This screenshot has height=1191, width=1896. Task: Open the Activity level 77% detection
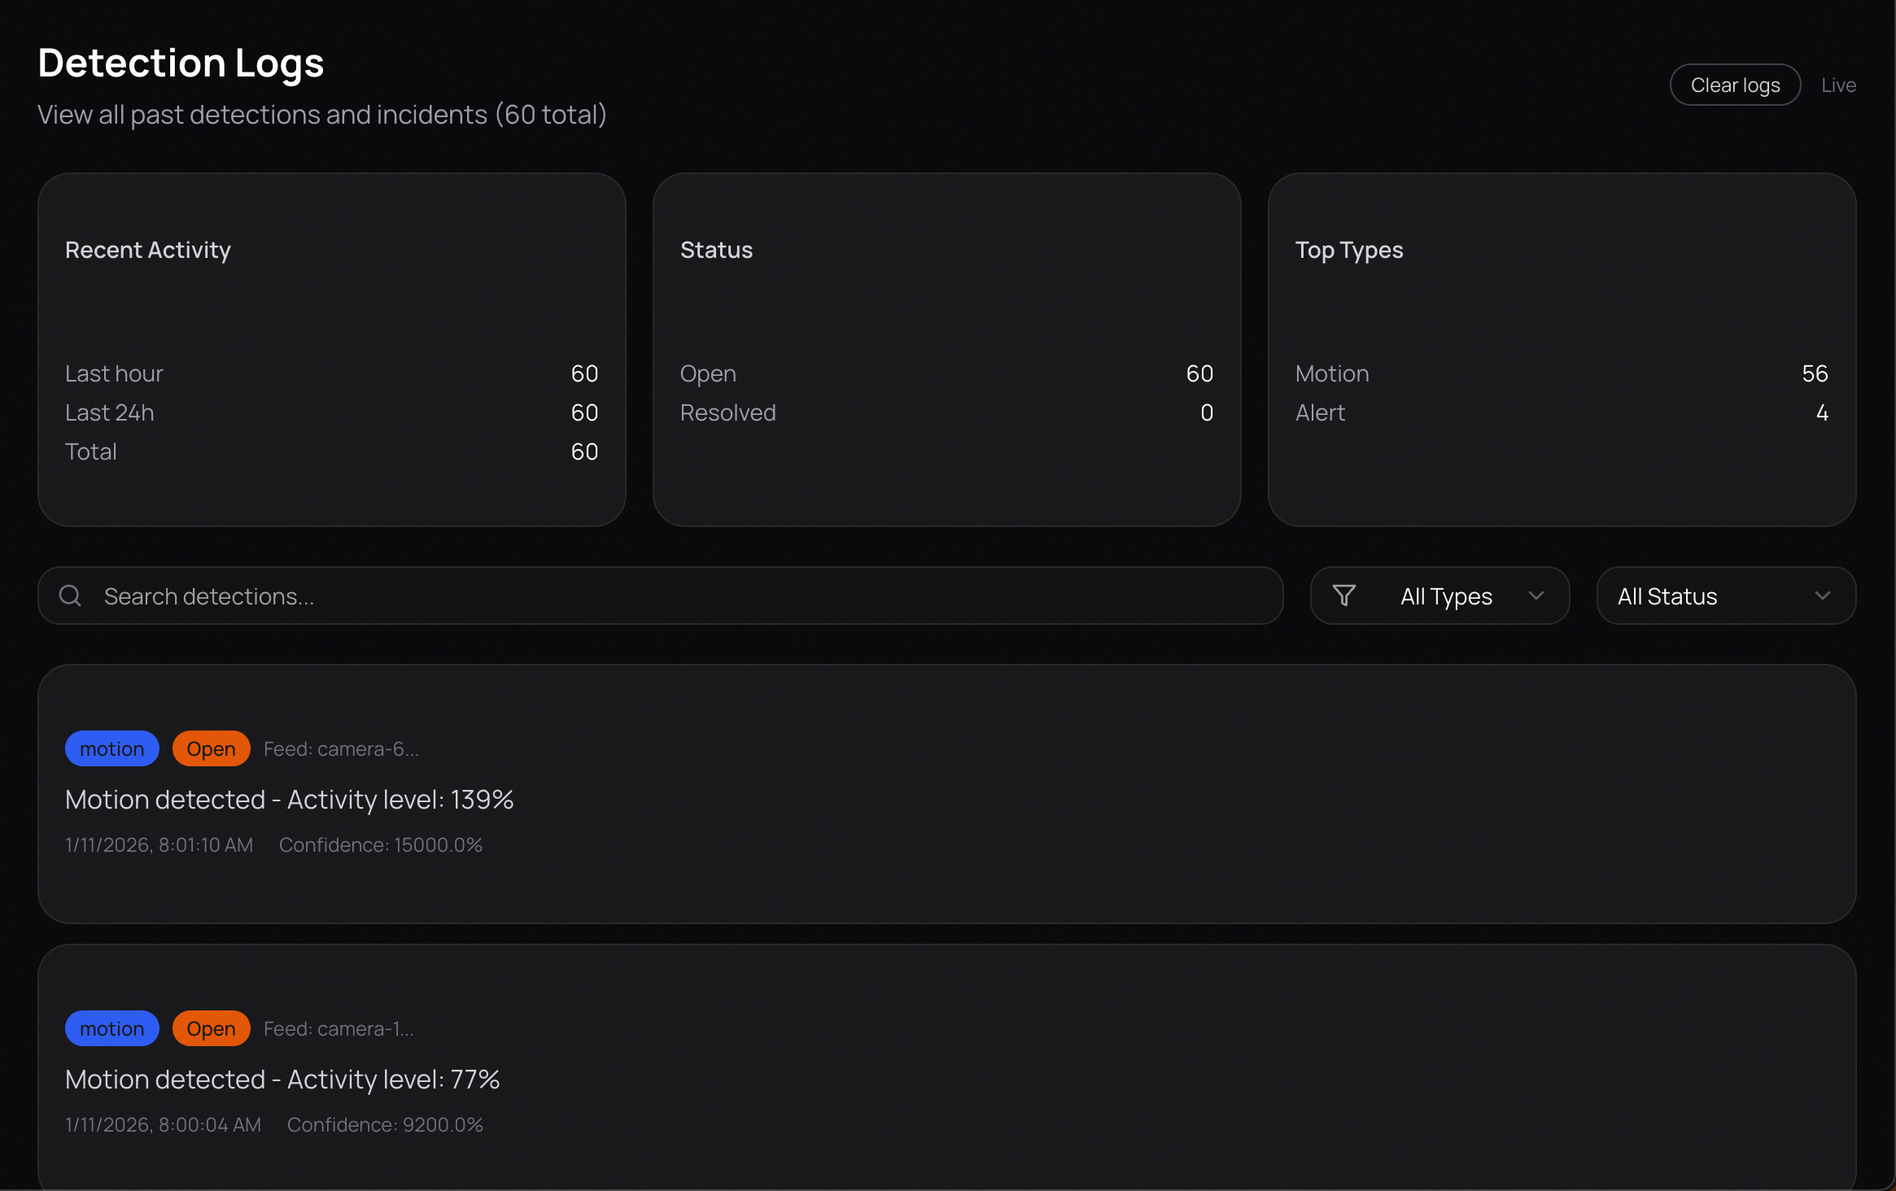[282, 1080]
